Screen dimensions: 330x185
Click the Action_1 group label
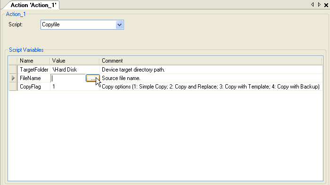[16, 14]
